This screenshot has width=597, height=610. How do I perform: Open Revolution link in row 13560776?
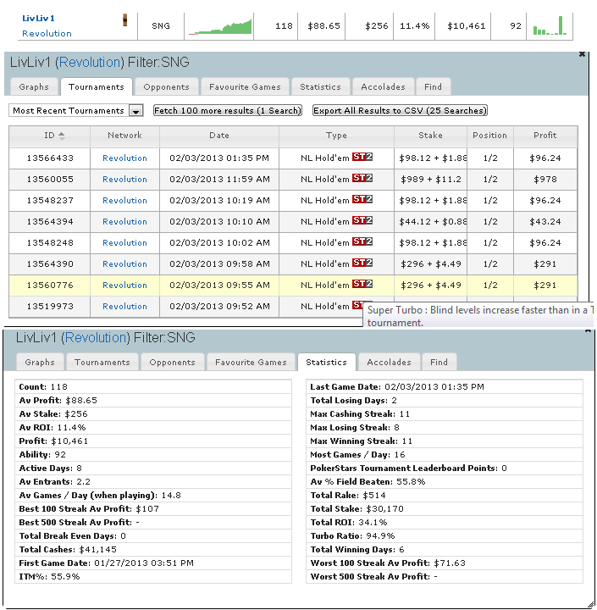pyautogui.click(x=124, y=286)
